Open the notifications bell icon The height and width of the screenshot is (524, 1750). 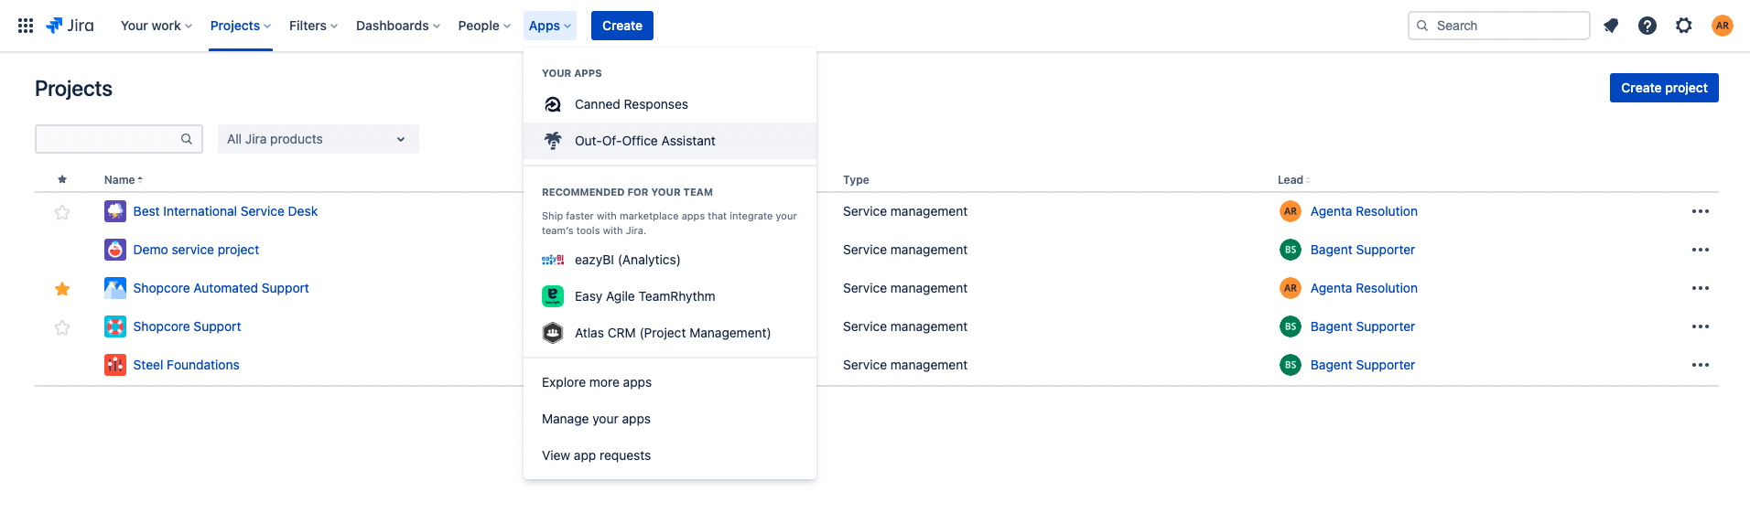(1611, 26)
